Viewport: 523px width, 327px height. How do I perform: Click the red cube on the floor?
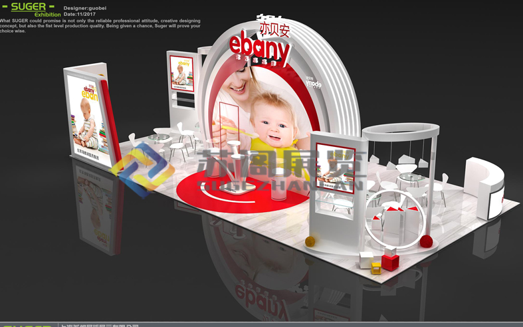(x=390, y=261)
